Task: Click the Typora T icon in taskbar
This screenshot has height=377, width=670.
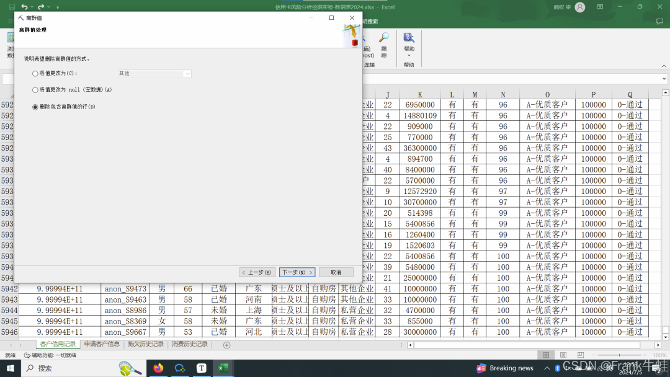Action: 201,368
